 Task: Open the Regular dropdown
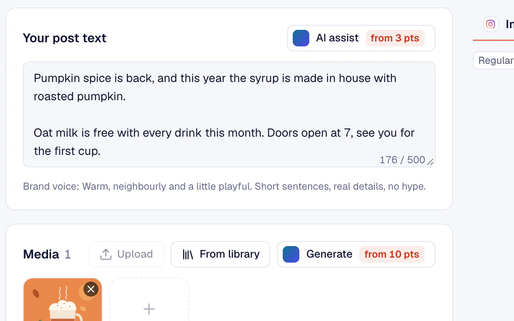pos(494,60)
